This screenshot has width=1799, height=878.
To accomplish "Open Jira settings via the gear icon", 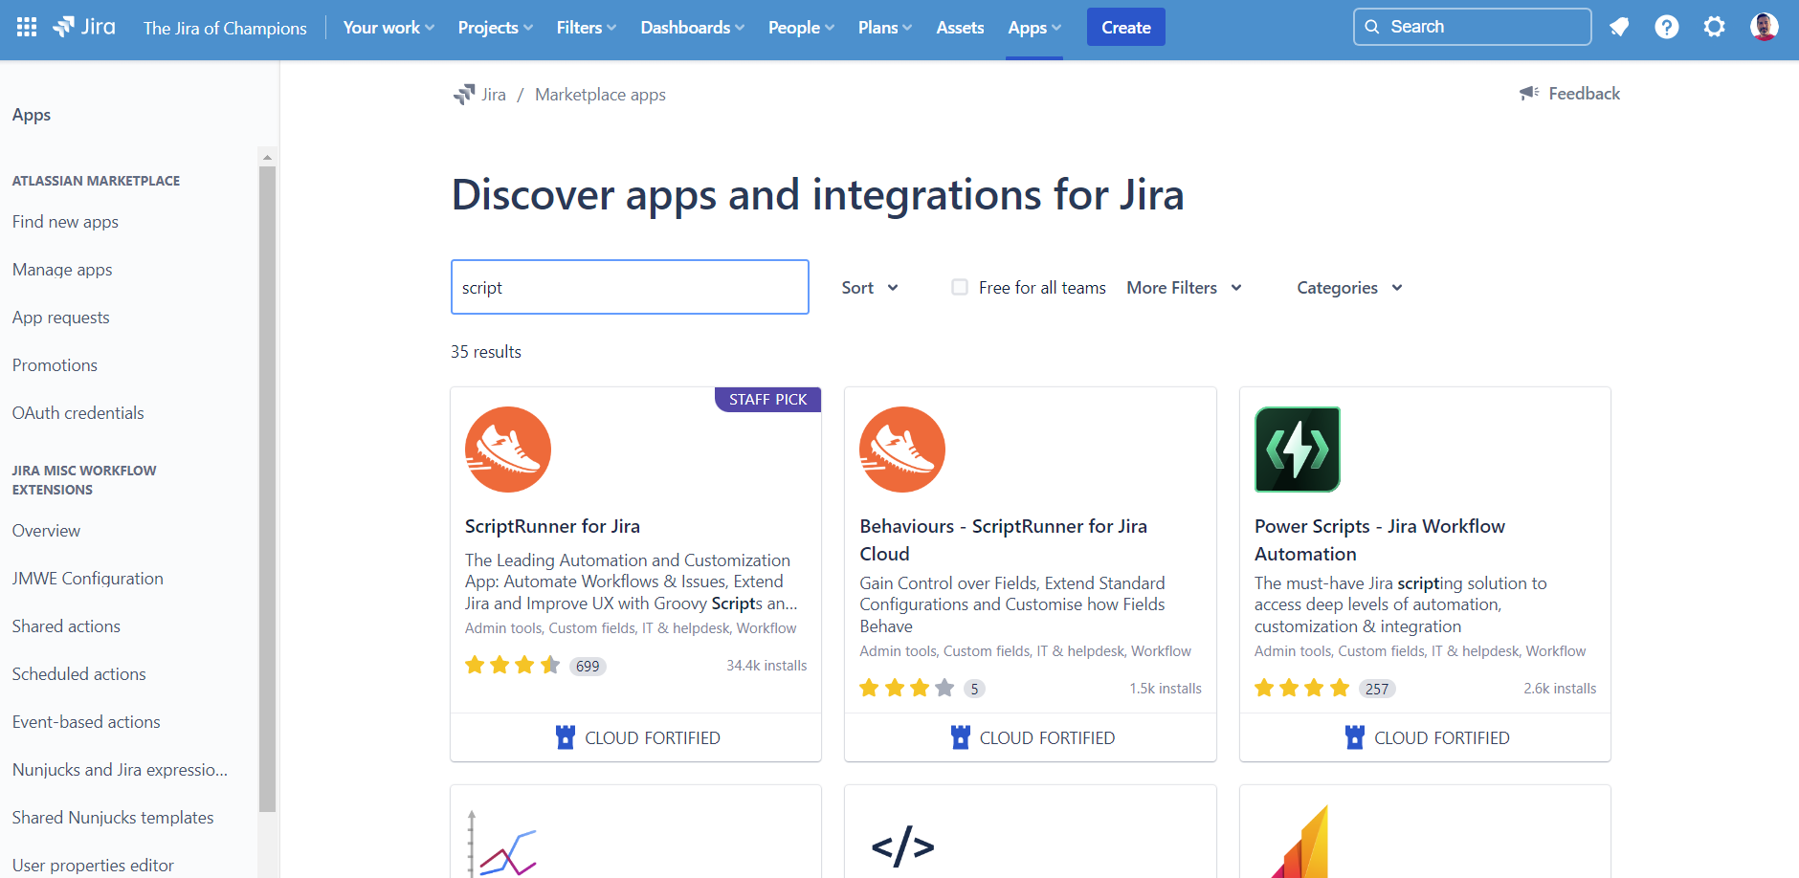I will [1715, 27].
